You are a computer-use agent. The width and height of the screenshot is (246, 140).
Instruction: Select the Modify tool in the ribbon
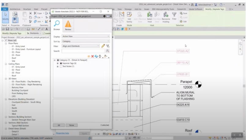tap(6, 17)
